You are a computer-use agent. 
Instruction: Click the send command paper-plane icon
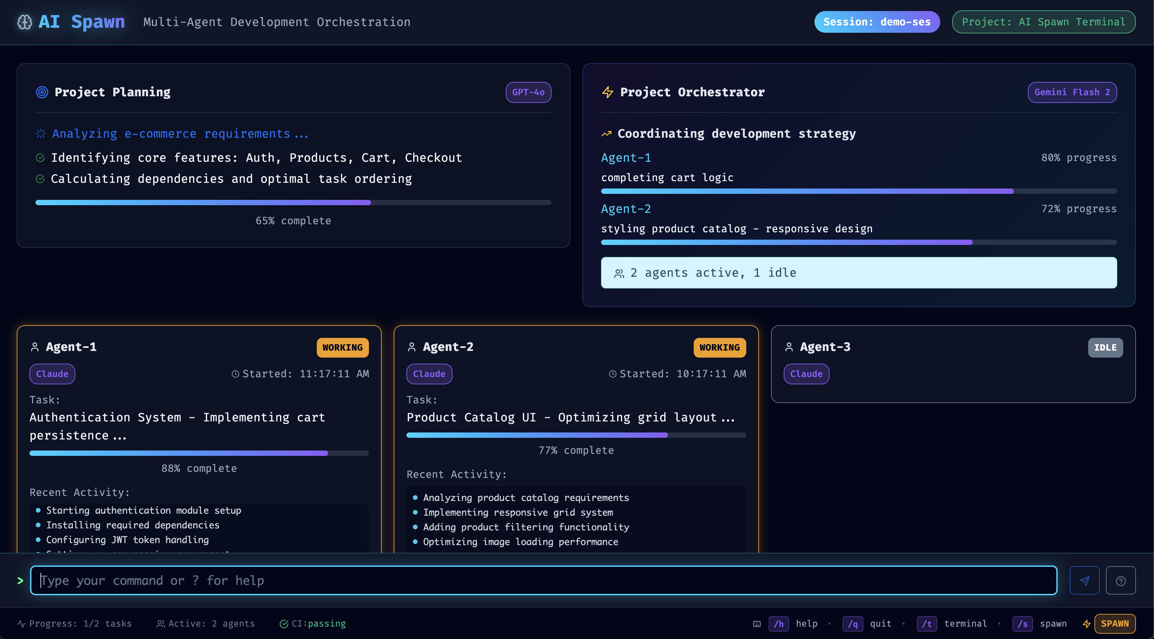[x=1084, y=581]
